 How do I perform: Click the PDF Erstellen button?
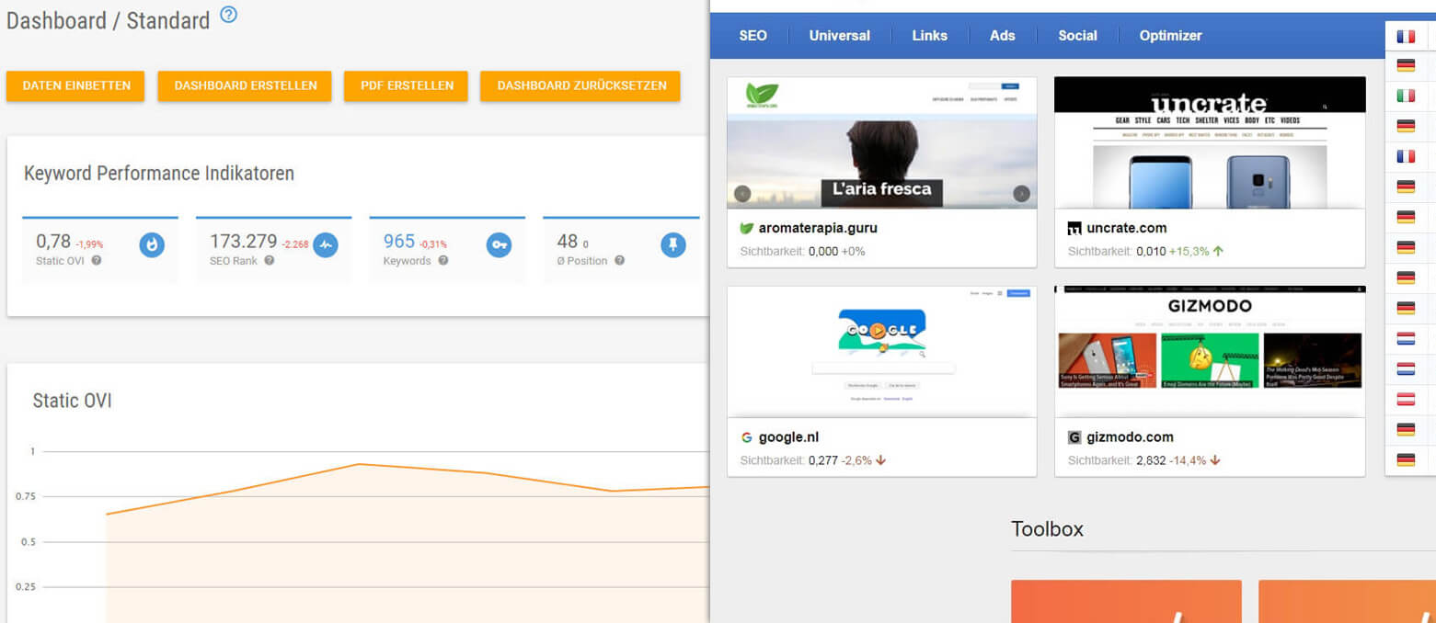pos(406,85)
